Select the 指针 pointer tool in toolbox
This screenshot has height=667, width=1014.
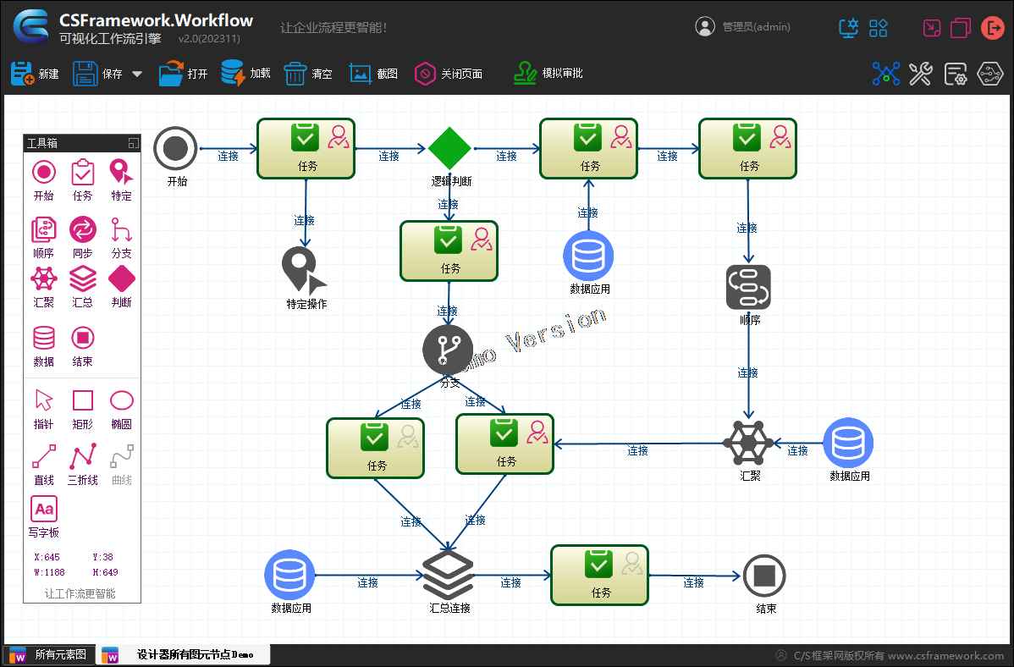(43, 400)
